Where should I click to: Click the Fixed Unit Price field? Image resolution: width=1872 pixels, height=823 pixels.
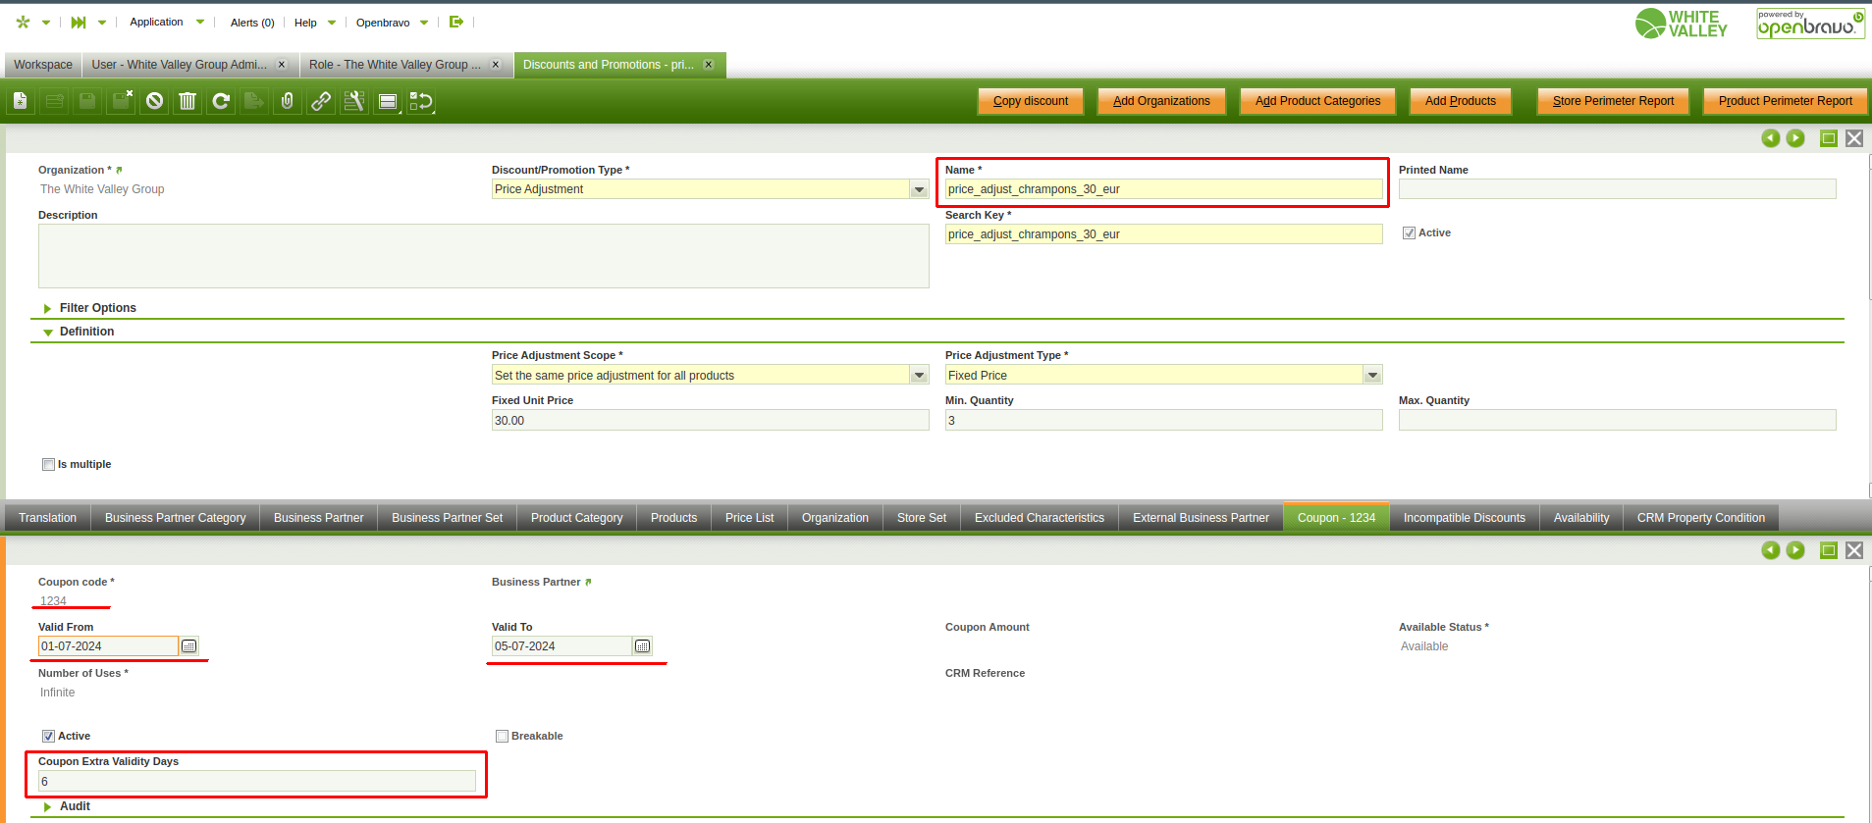tap(709, 421)
